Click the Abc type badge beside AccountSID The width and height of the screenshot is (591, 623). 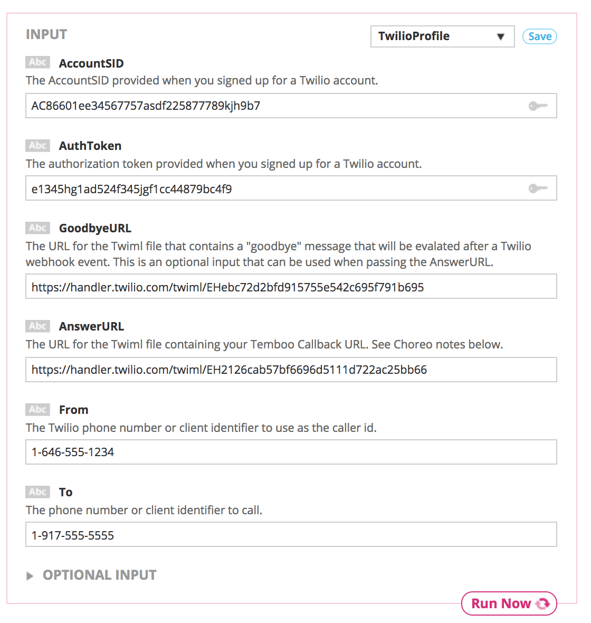tap(37, 63)
